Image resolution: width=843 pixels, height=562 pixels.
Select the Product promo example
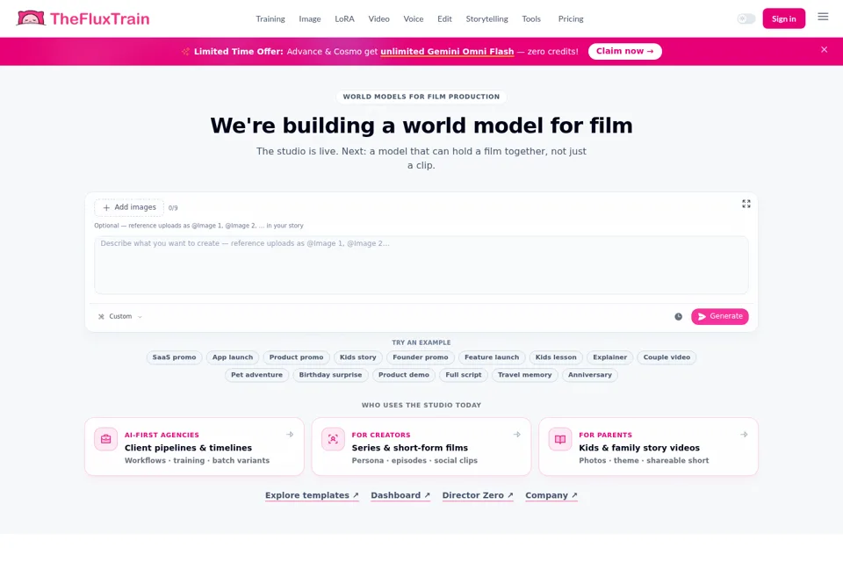click(296, 357)
